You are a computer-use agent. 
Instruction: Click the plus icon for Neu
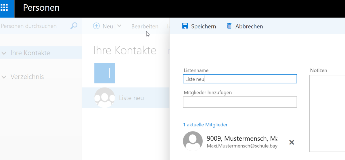click(96, 26)
